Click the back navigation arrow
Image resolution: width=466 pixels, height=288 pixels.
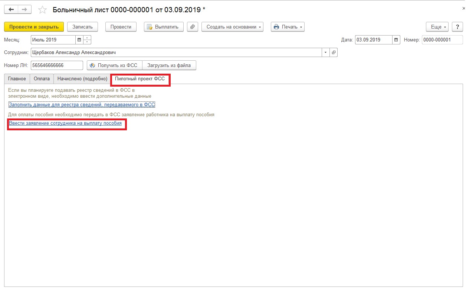11,10
